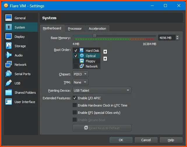Viewport: 187px width, 147px height.
Task: Open Pointing Device USB Tablet dropdown
Action: click(102, 90)
